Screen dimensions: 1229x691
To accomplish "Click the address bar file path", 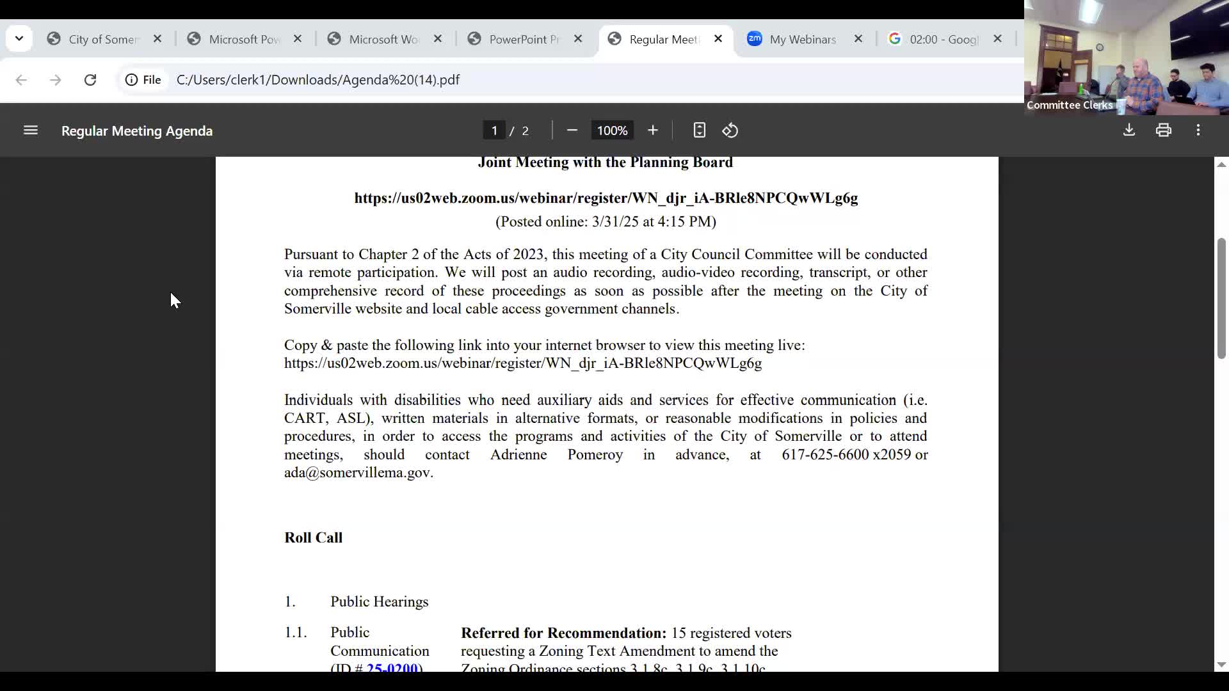I will [318, 80].
